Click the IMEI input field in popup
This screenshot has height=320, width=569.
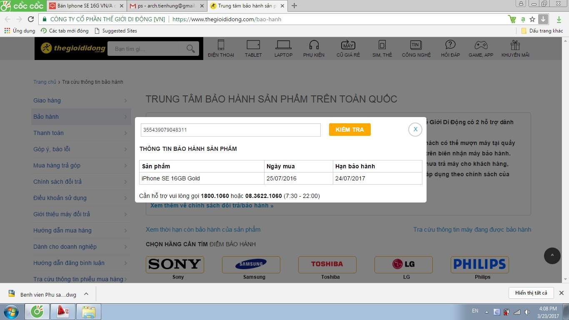pos(231,130)
